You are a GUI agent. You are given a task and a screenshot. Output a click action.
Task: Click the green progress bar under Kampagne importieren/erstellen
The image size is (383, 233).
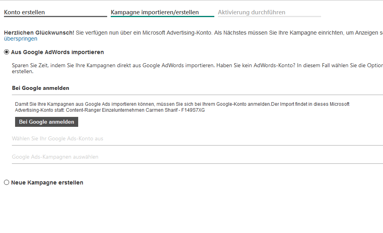click(x=162, y=17)
